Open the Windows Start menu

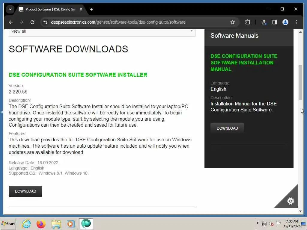pyautogui.click(x=8, y=223)
